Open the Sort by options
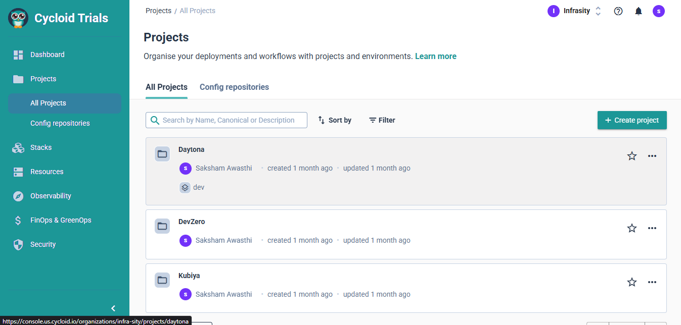681x325 pixels. tap(335, 120)
